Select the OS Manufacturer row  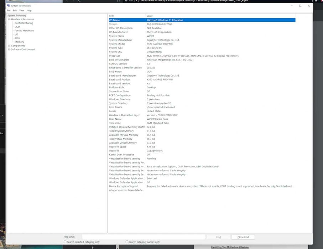pyautogui.click(x=202, y=32)
